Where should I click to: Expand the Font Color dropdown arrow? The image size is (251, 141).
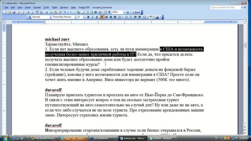pos(160,17)
